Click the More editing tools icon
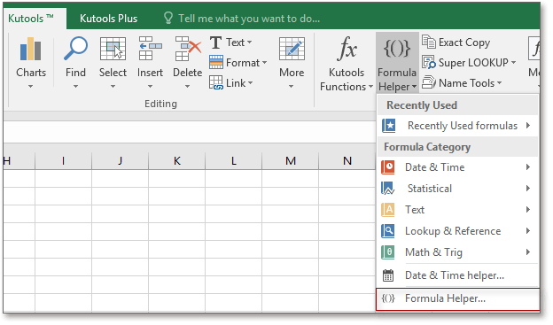The image size is (553, 325). pyautogui.click(x=292, y=49)
